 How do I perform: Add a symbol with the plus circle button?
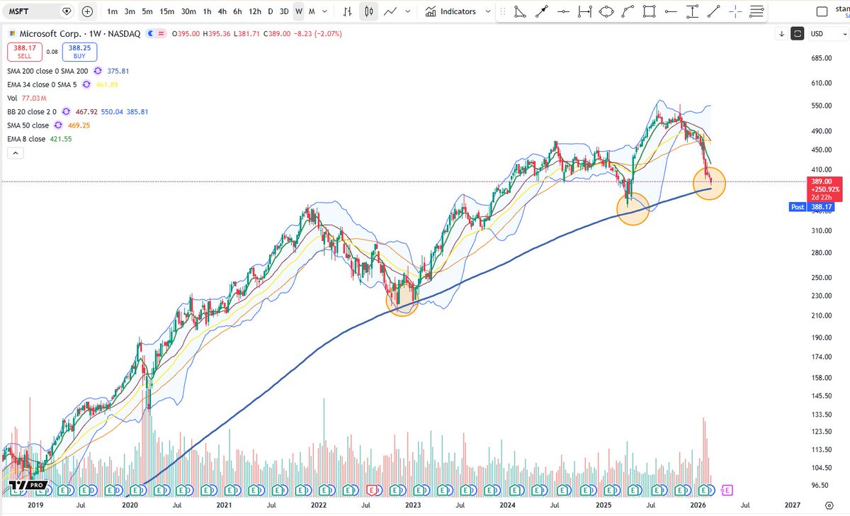click(87, 11)
